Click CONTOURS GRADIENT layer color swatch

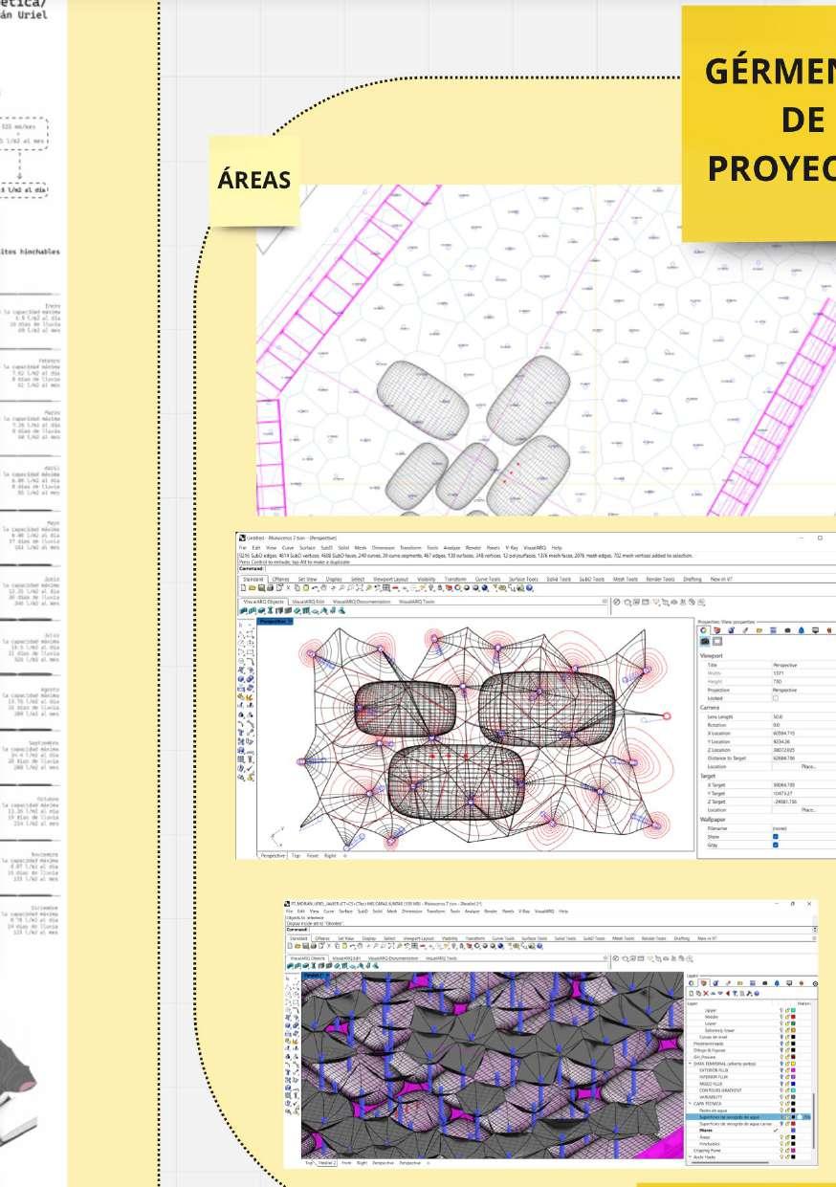pyautogui.click(x=793, y=1090)
